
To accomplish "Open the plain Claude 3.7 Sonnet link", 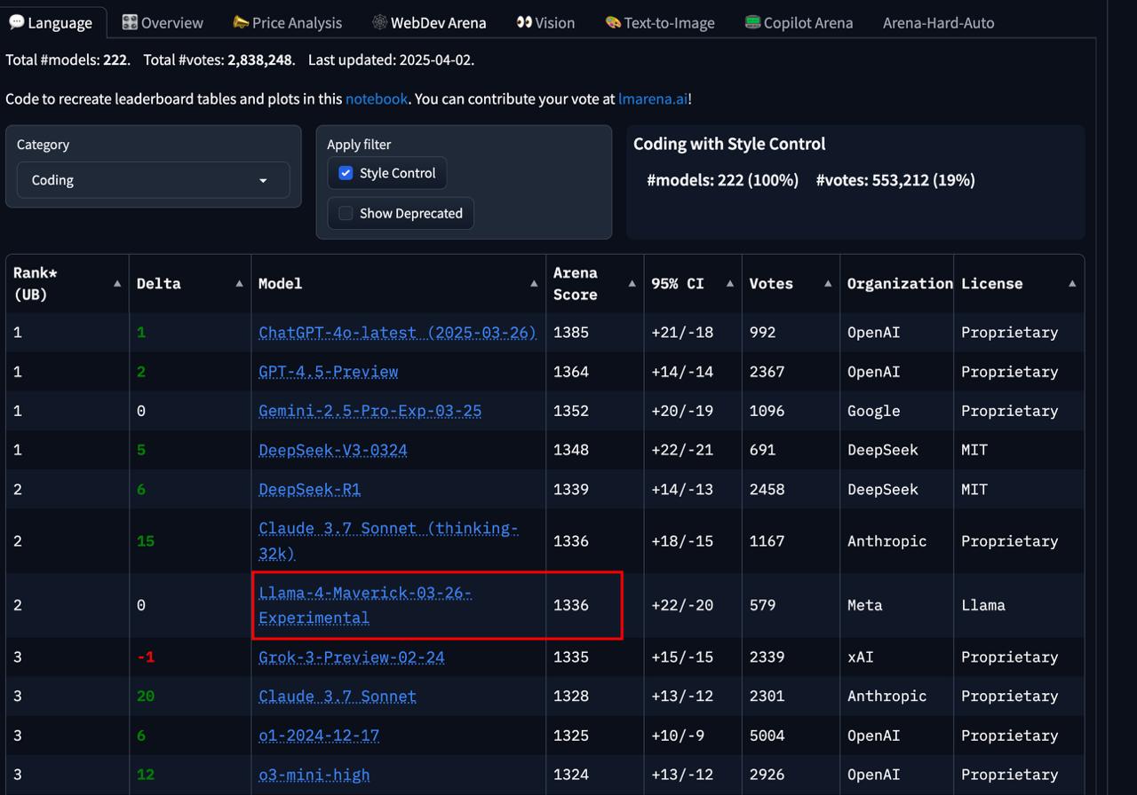I will [x=338, y=697].
